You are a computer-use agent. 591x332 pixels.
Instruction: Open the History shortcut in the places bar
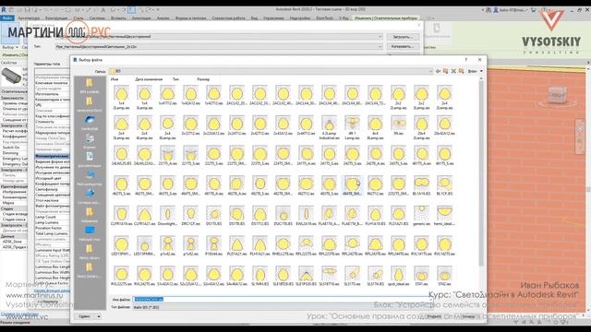pyautogui.click(x=90, y=141)
